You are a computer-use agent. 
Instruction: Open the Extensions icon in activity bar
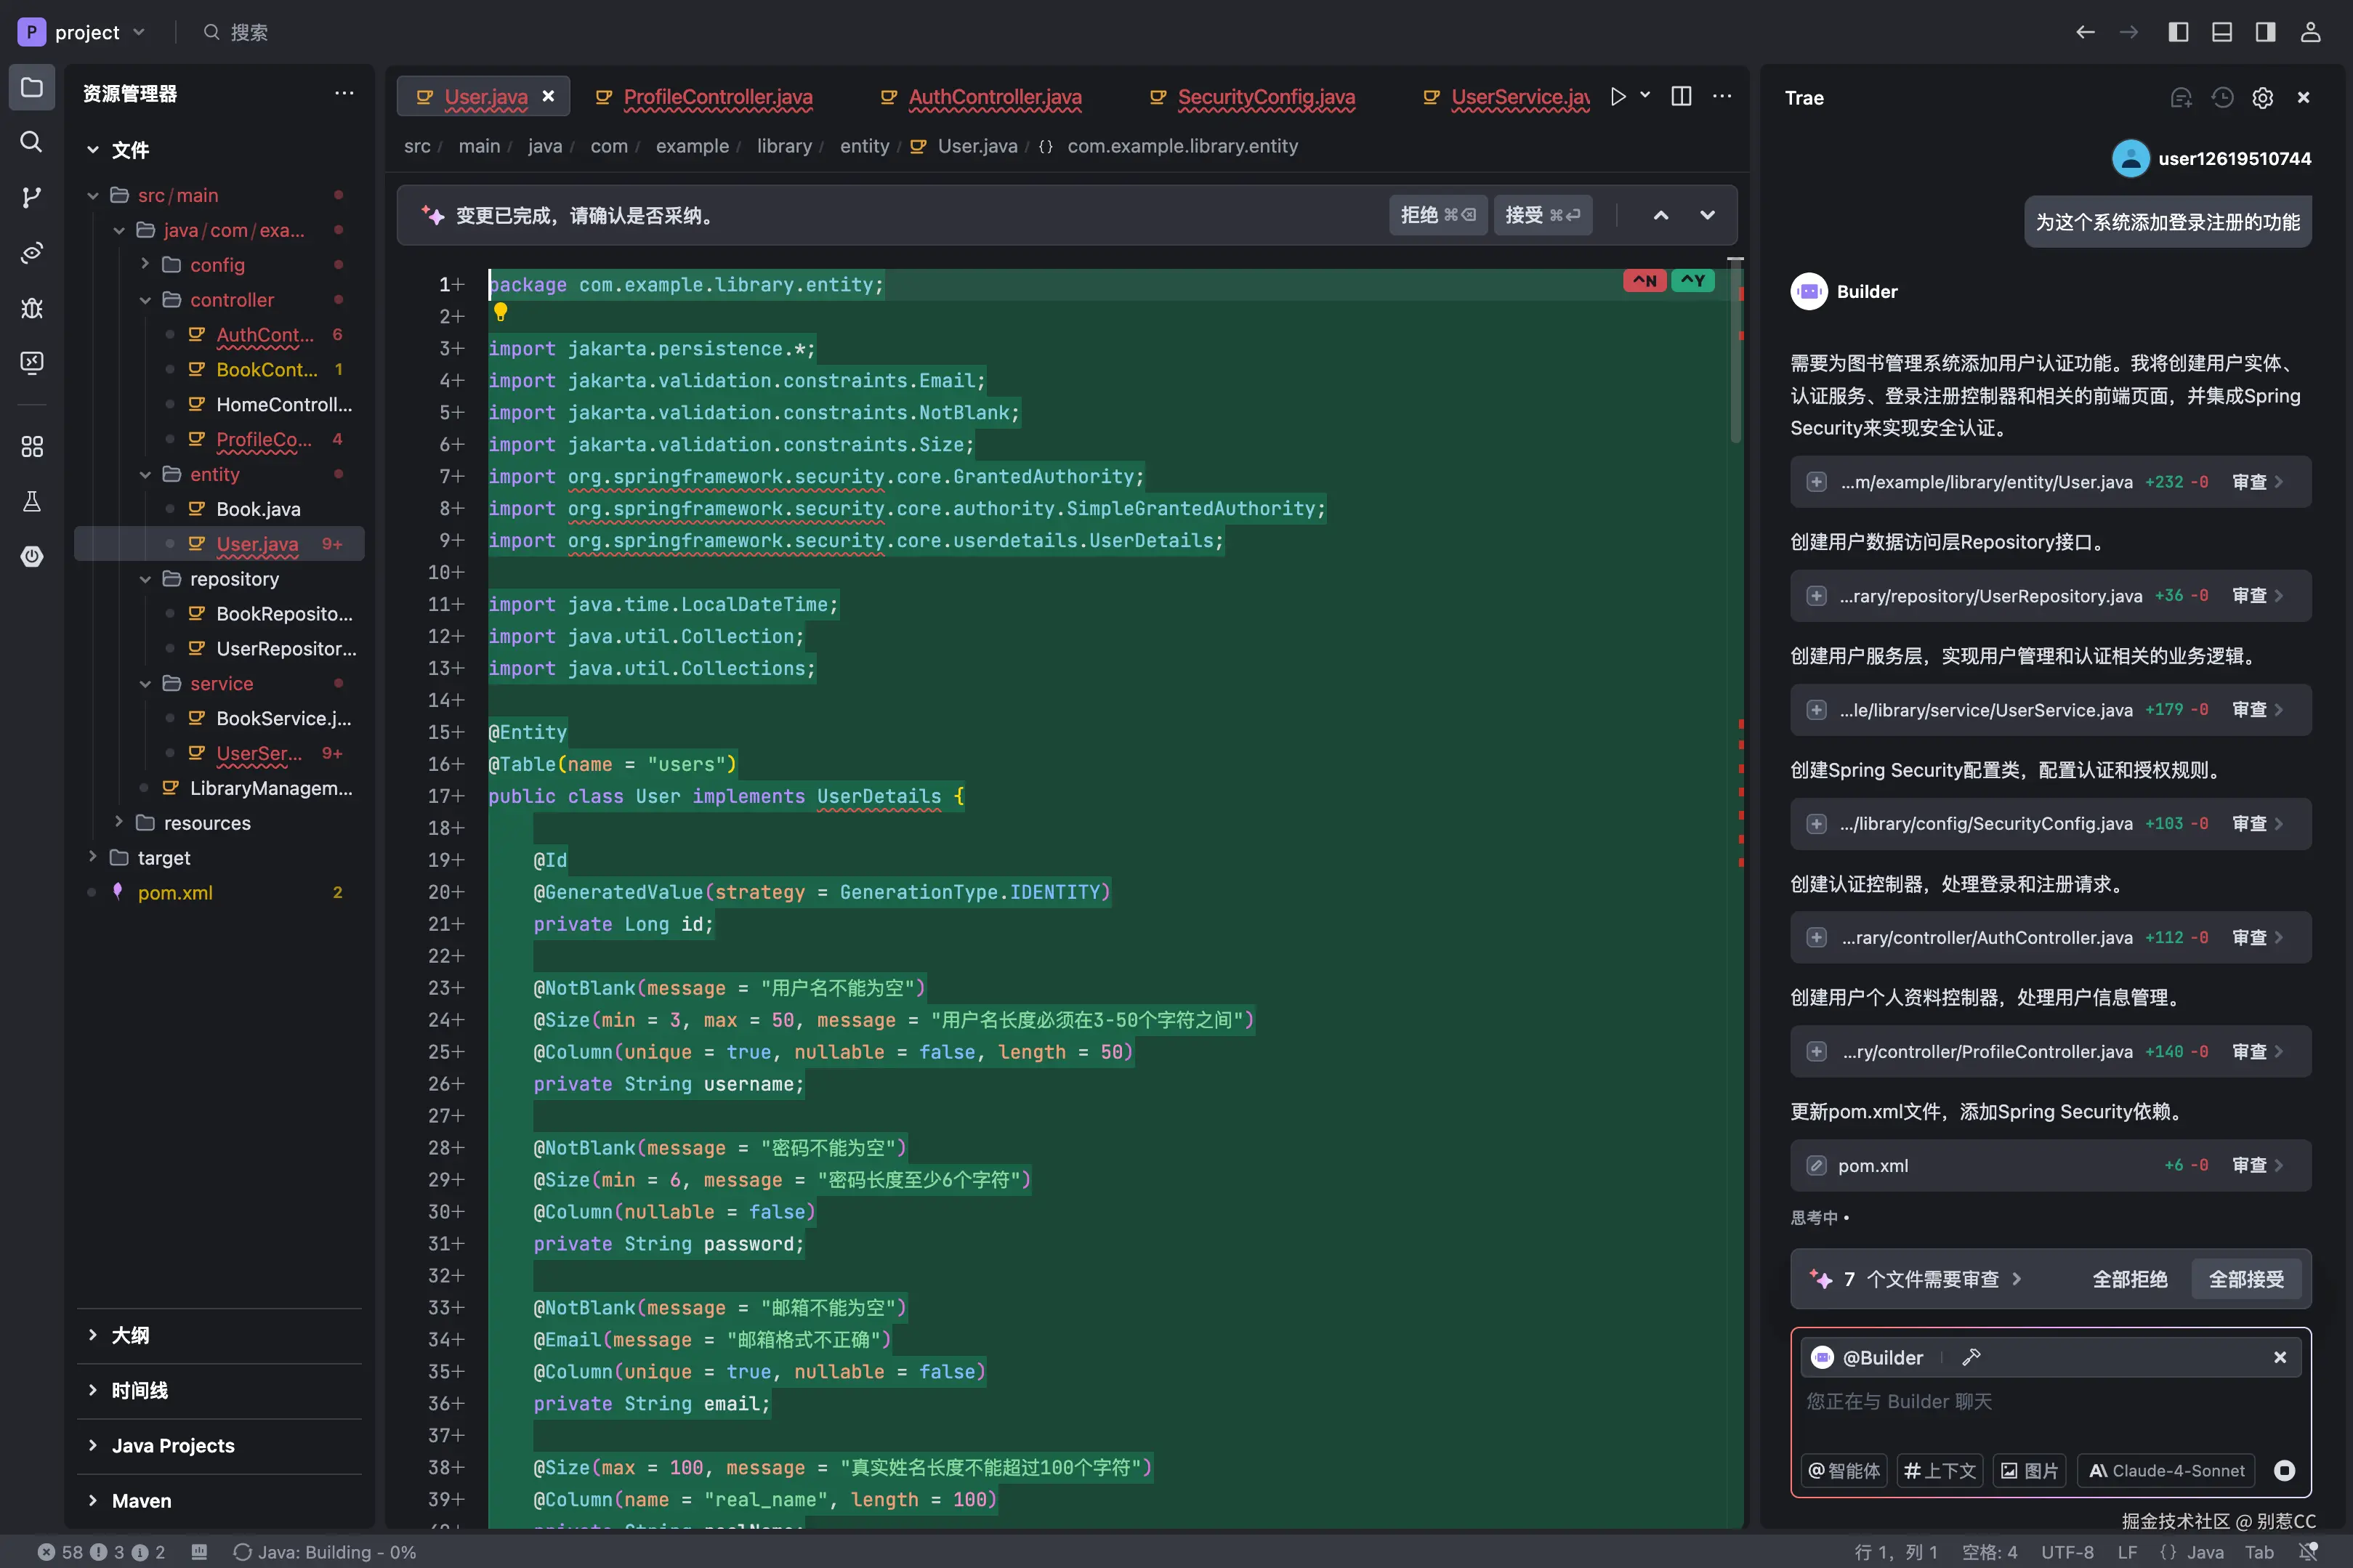pyautogui.click(x=31, y=446)
